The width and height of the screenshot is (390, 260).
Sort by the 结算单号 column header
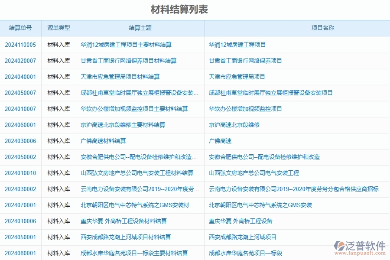pyautogui.click(x=20, y=28)
